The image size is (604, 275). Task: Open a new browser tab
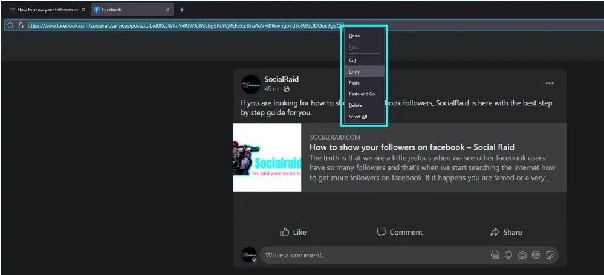182,10
